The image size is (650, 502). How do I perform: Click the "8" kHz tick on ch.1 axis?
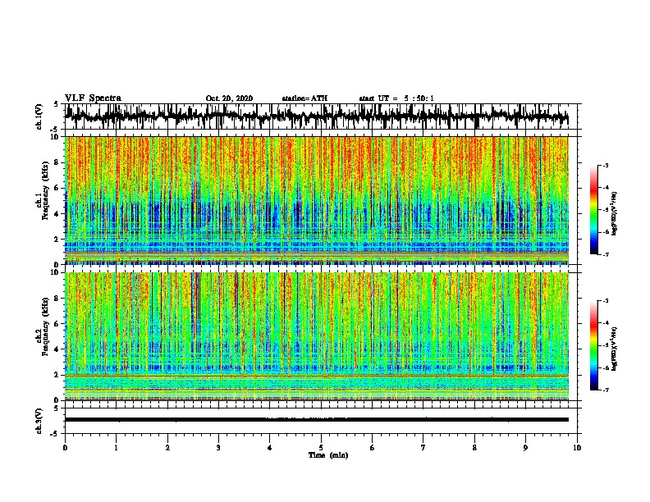click(57, 162)
